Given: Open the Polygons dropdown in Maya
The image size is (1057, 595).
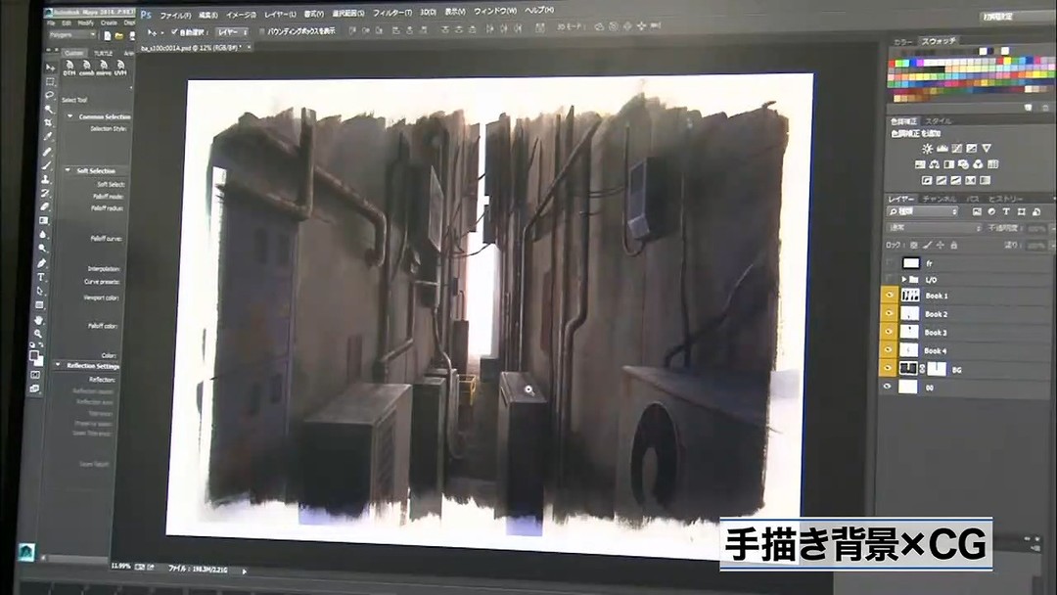Looking at the screenshot, I should pyautogui.click(x=72, y=35).
